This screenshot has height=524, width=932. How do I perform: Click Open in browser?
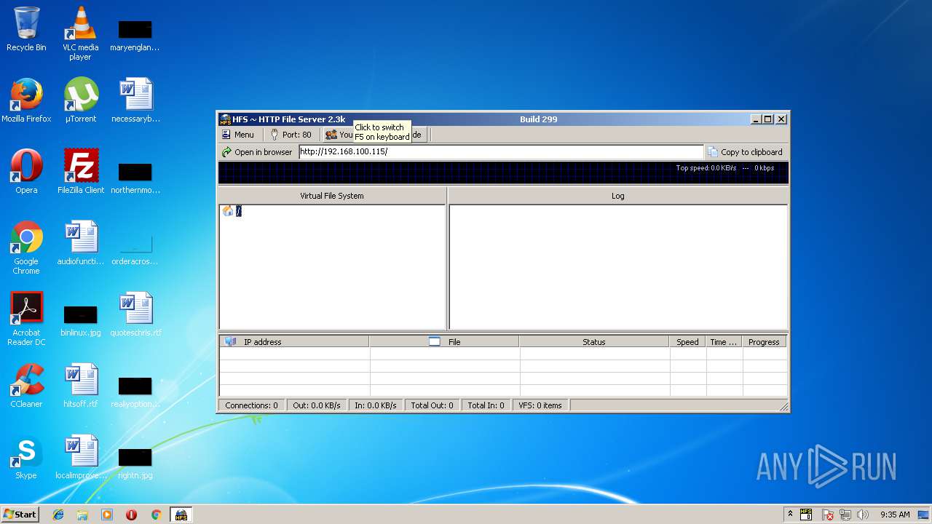click(x=257, y=152)
